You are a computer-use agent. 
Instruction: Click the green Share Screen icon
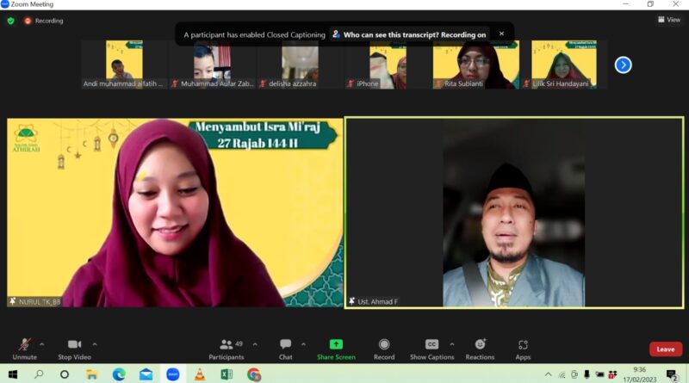click(x=336, y=344)
